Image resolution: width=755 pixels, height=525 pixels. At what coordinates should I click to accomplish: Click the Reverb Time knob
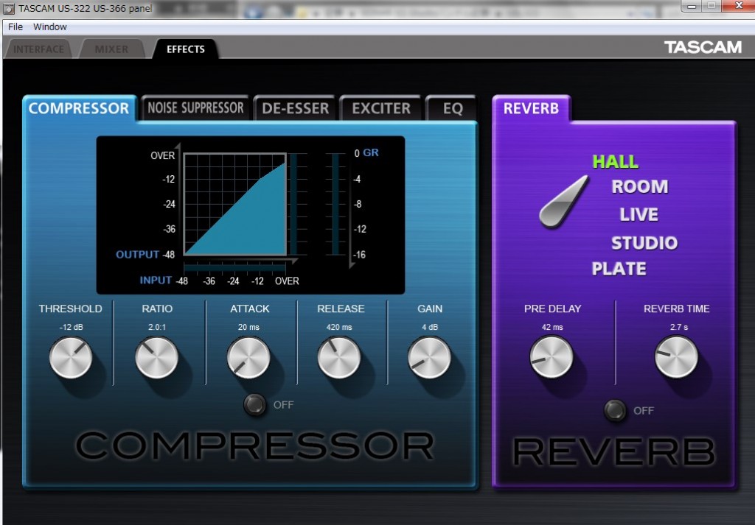[676, 357]
